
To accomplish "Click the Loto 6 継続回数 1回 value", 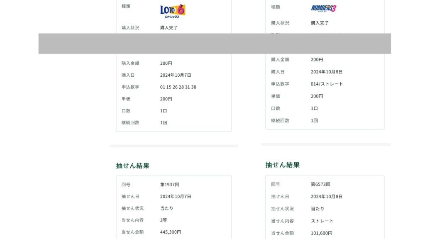I will (x=164, y=123).
